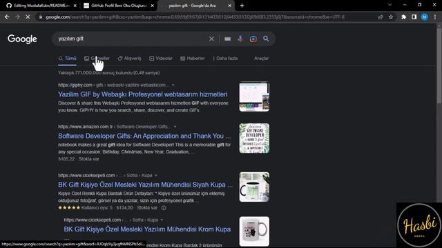442x248 pixels.
Task: Stop page loading button
Action: coord(28,17)
